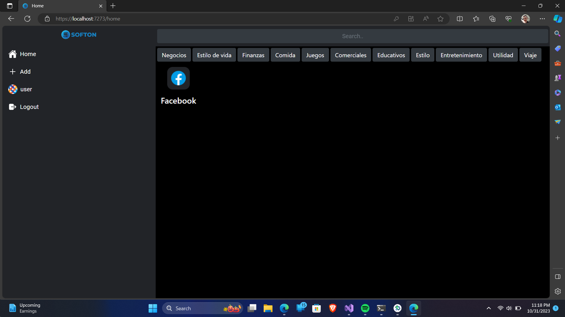Select the Viaje category

point(530,55)
